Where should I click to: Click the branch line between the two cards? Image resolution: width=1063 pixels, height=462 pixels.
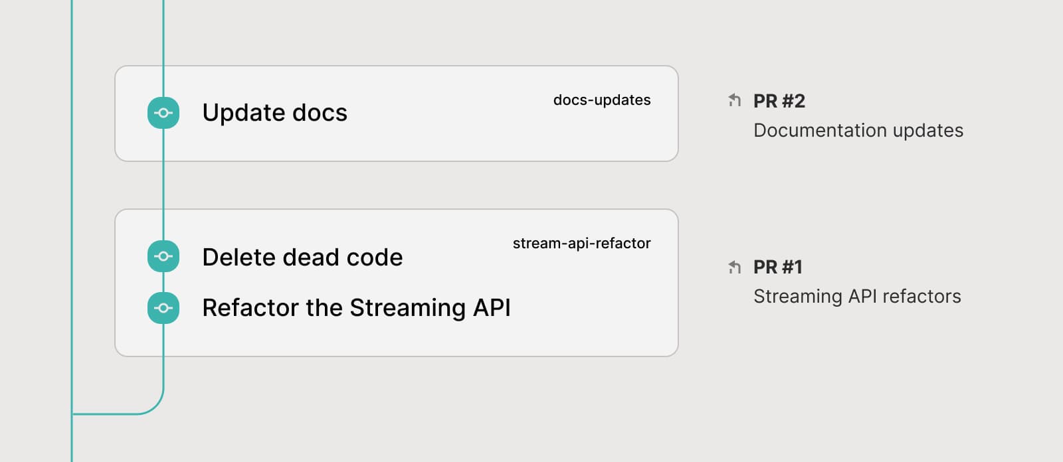click(163, 186)
